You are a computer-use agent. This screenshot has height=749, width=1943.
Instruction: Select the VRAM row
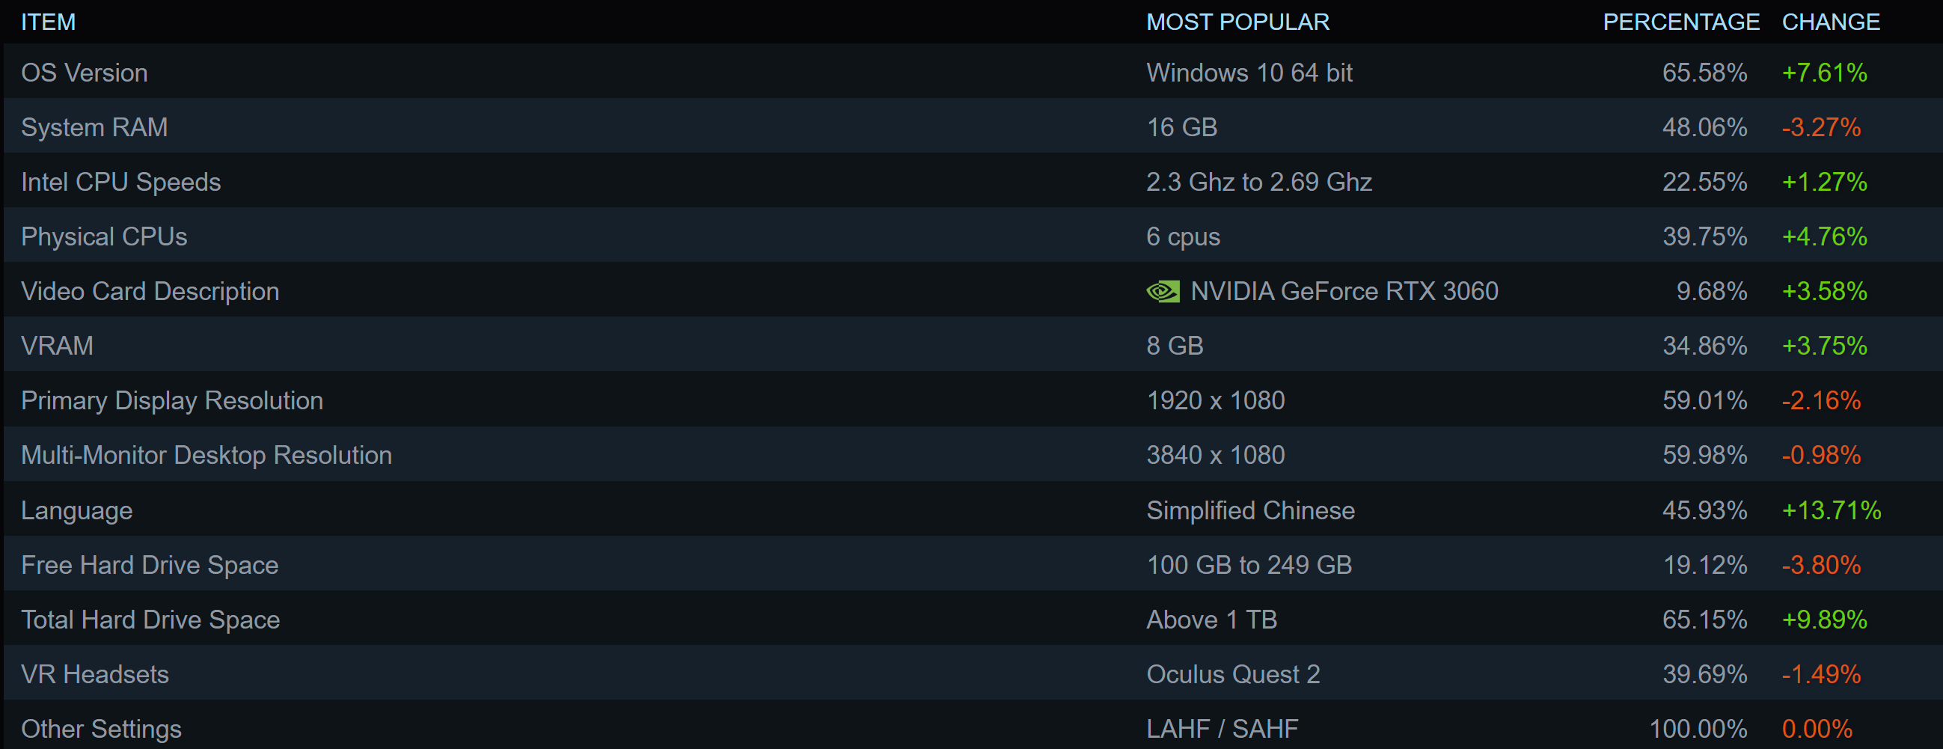click(x=58, y=346)
